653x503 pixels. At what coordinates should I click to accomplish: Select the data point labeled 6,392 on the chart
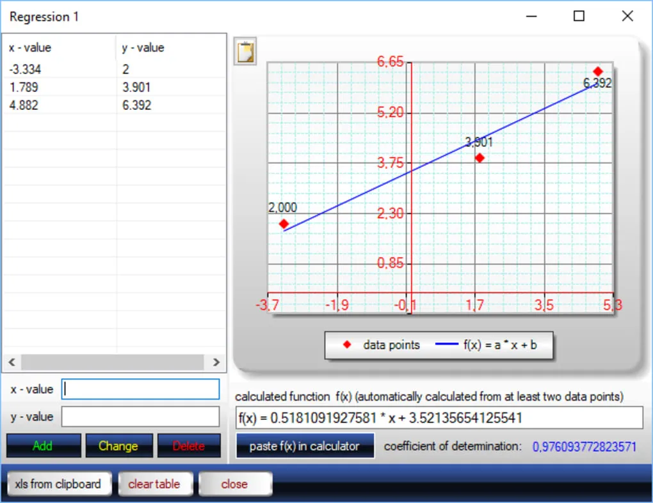[599, 71]
